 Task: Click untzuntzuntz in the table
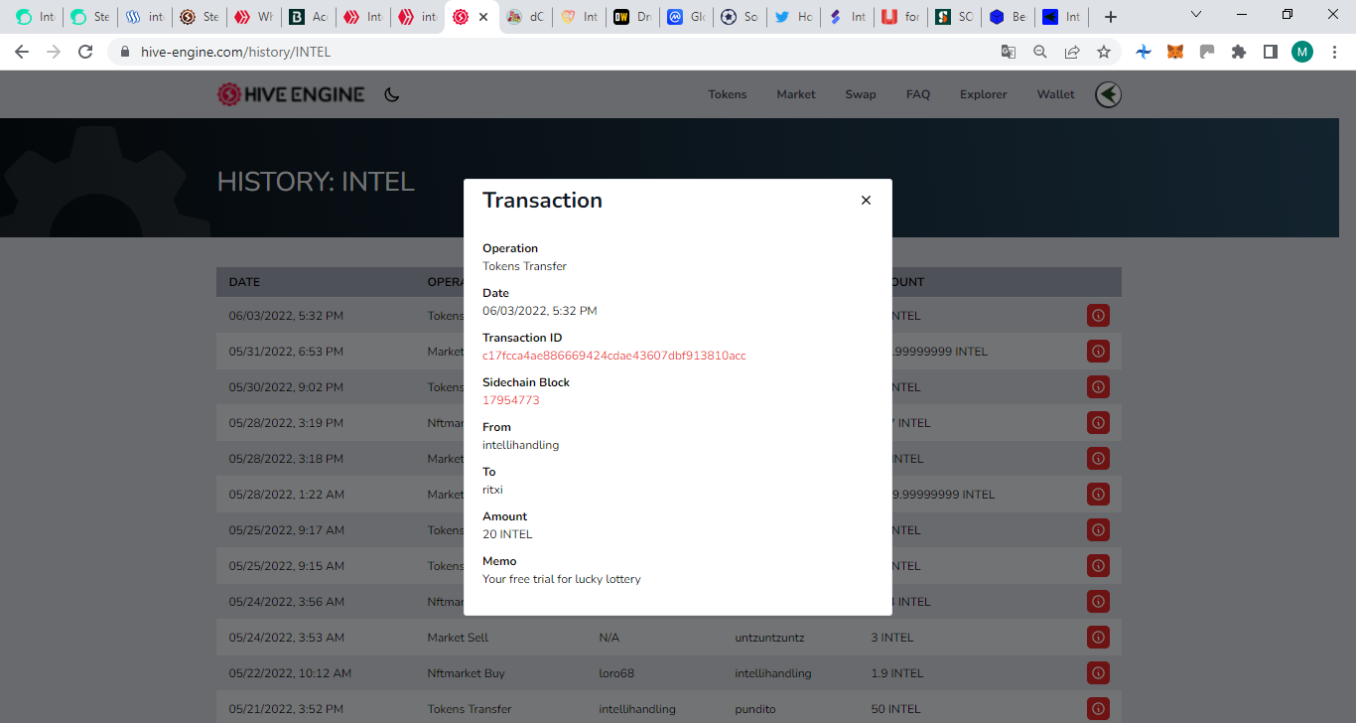pyautogui.click(x=769, y=638)
